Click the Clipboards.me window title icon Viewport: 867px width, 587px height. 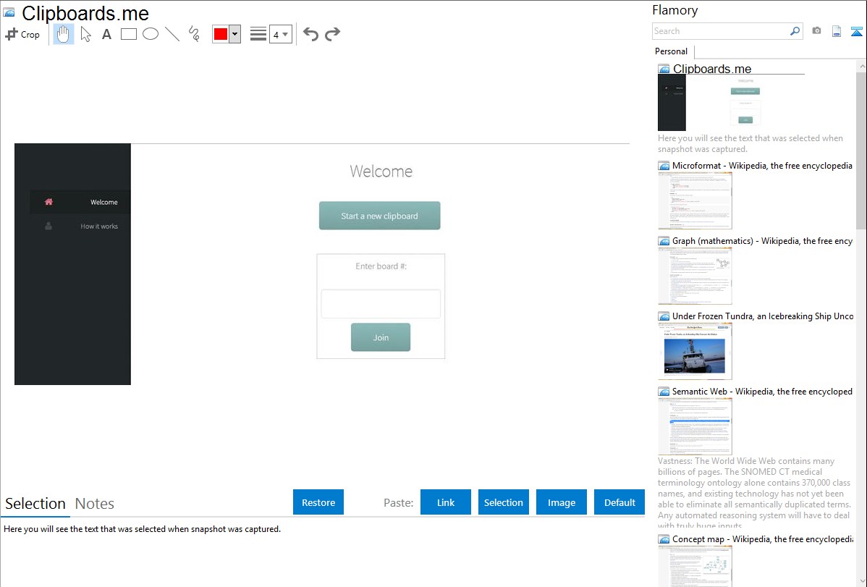(9, 12)
